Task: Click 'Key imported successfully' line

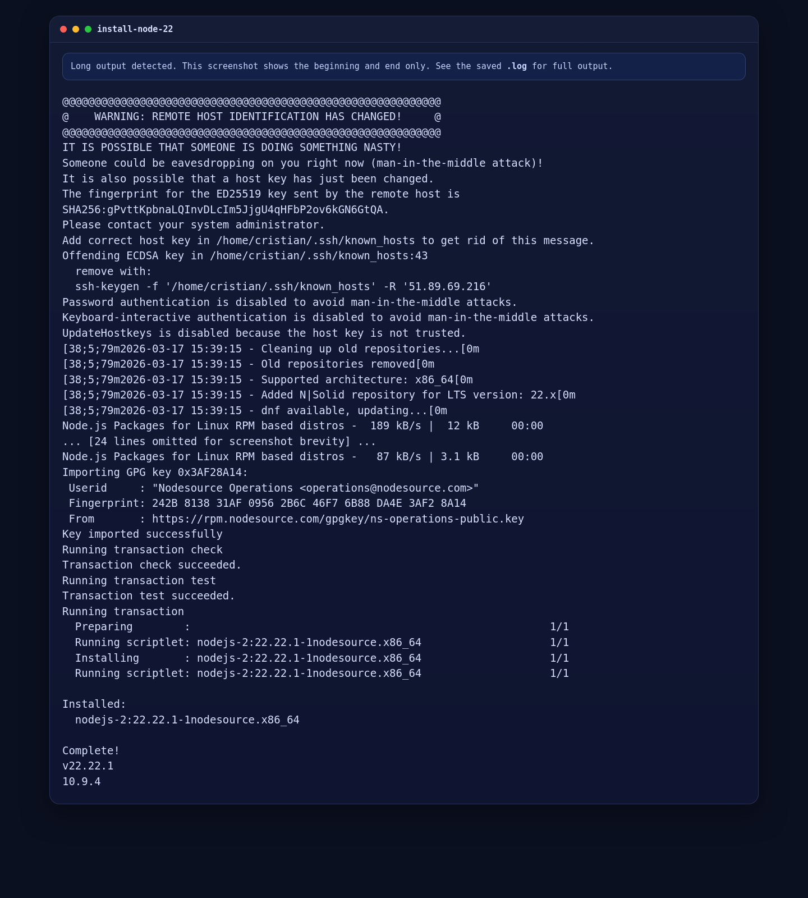Action: pyautogui.click(x=143, y=534)
